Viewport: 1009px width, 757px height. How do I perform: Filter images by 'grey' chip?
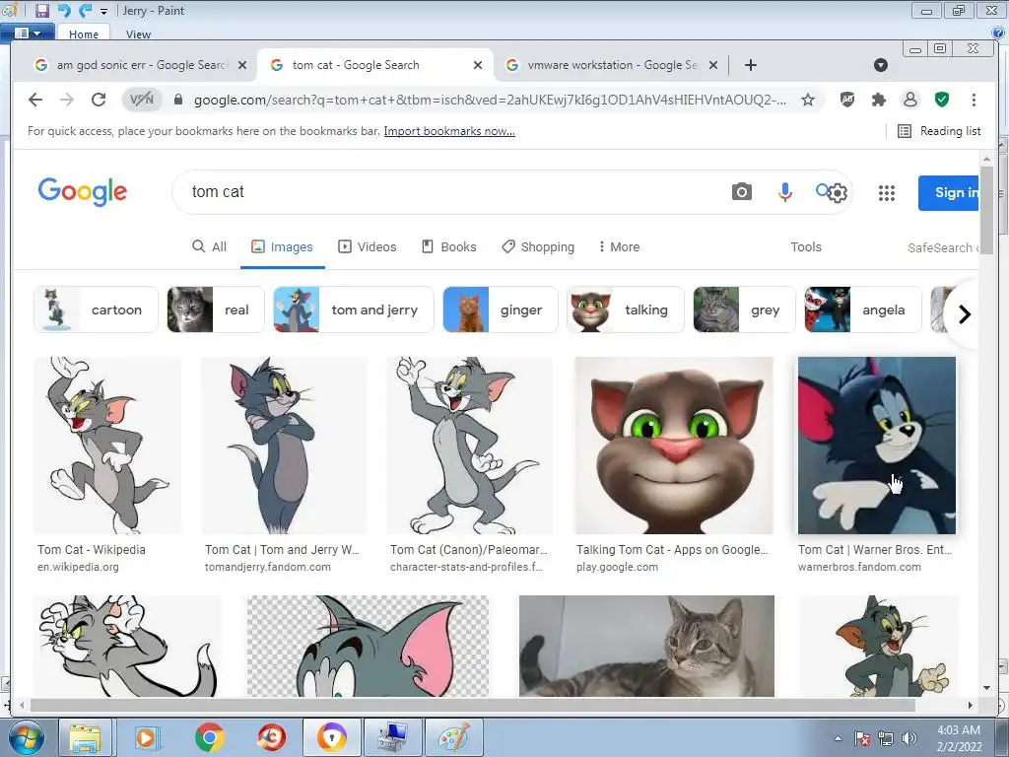click(745, 310)
